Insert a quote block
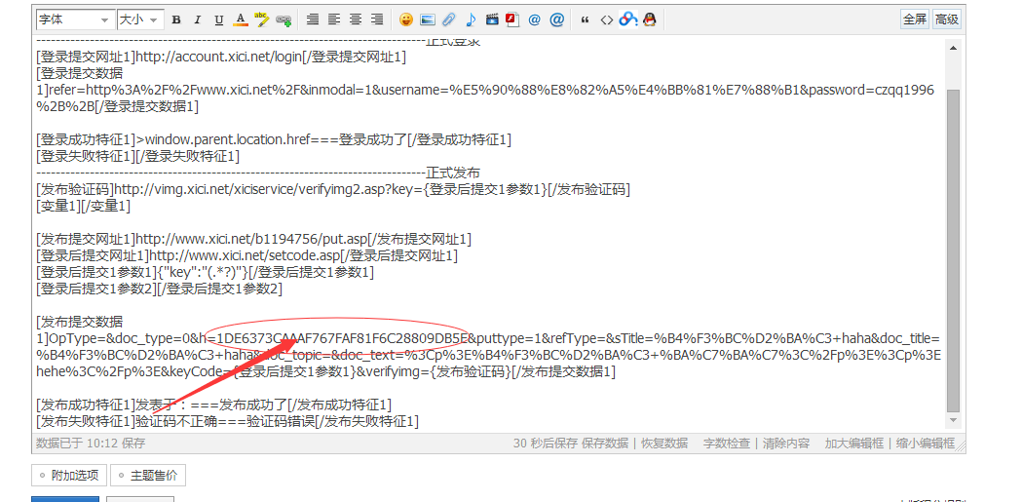The width and height of the screenshot is (1022, 502). point(585,19)
